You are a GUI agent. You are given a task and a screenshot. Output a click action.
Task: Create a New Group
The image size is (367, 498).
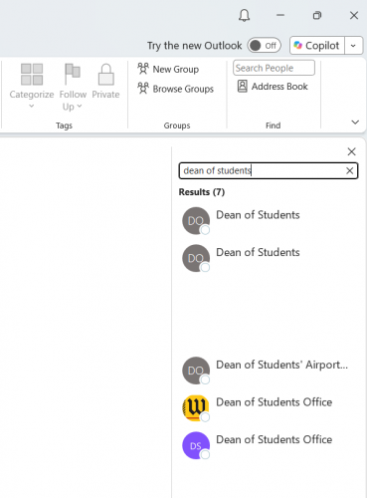(168, 69)
